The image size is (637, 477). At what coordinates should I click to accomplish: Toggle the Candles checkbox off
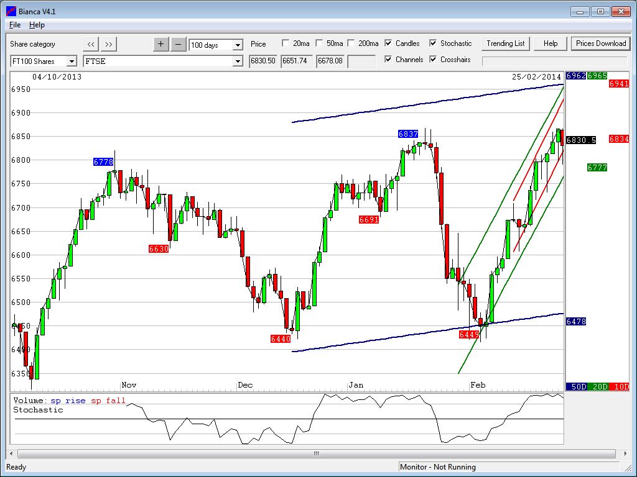388,43
